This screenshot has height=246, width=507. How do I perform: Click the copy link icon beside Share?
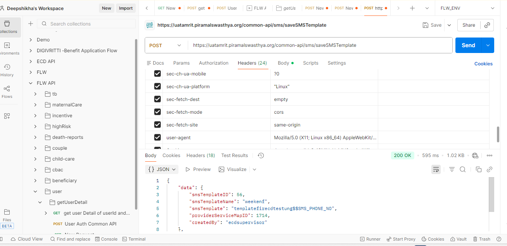click(x=487, y=25)
